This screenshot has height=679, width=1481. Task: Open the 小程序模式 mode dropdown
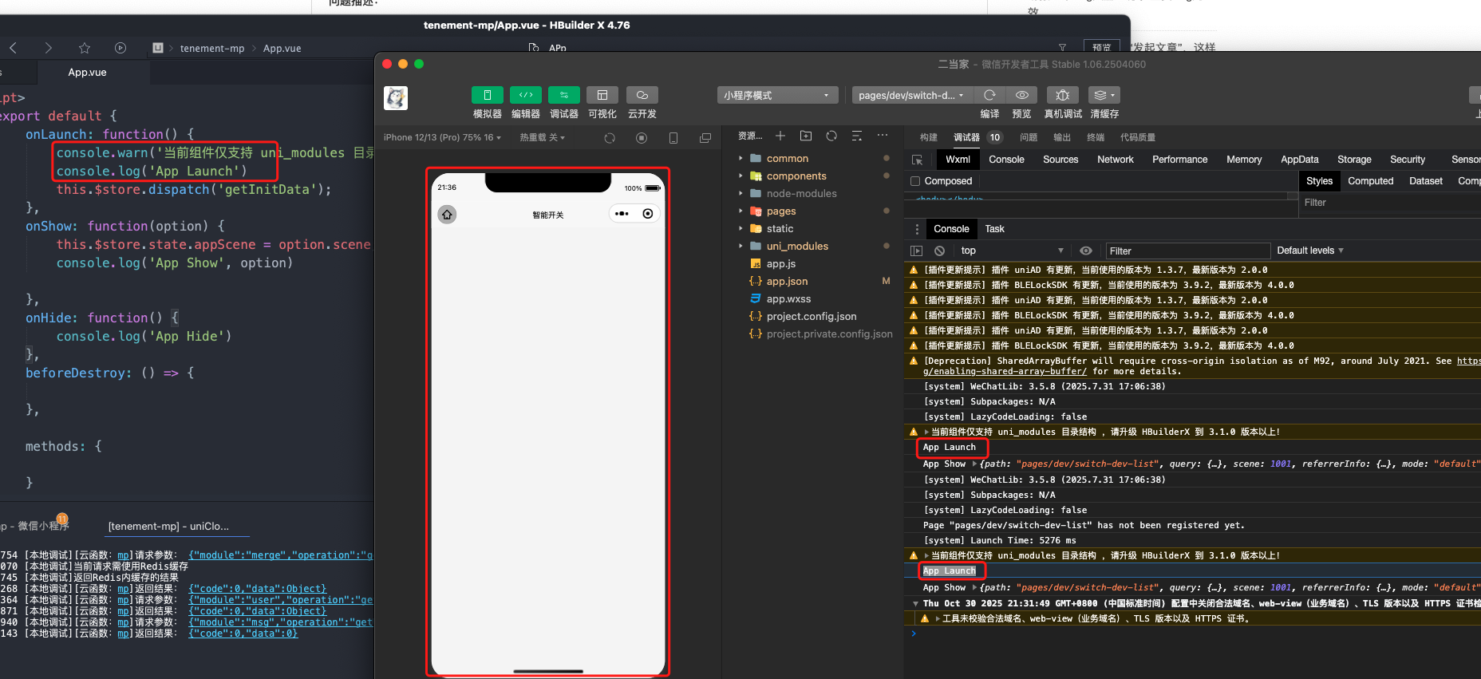click(x=777, y=95)
